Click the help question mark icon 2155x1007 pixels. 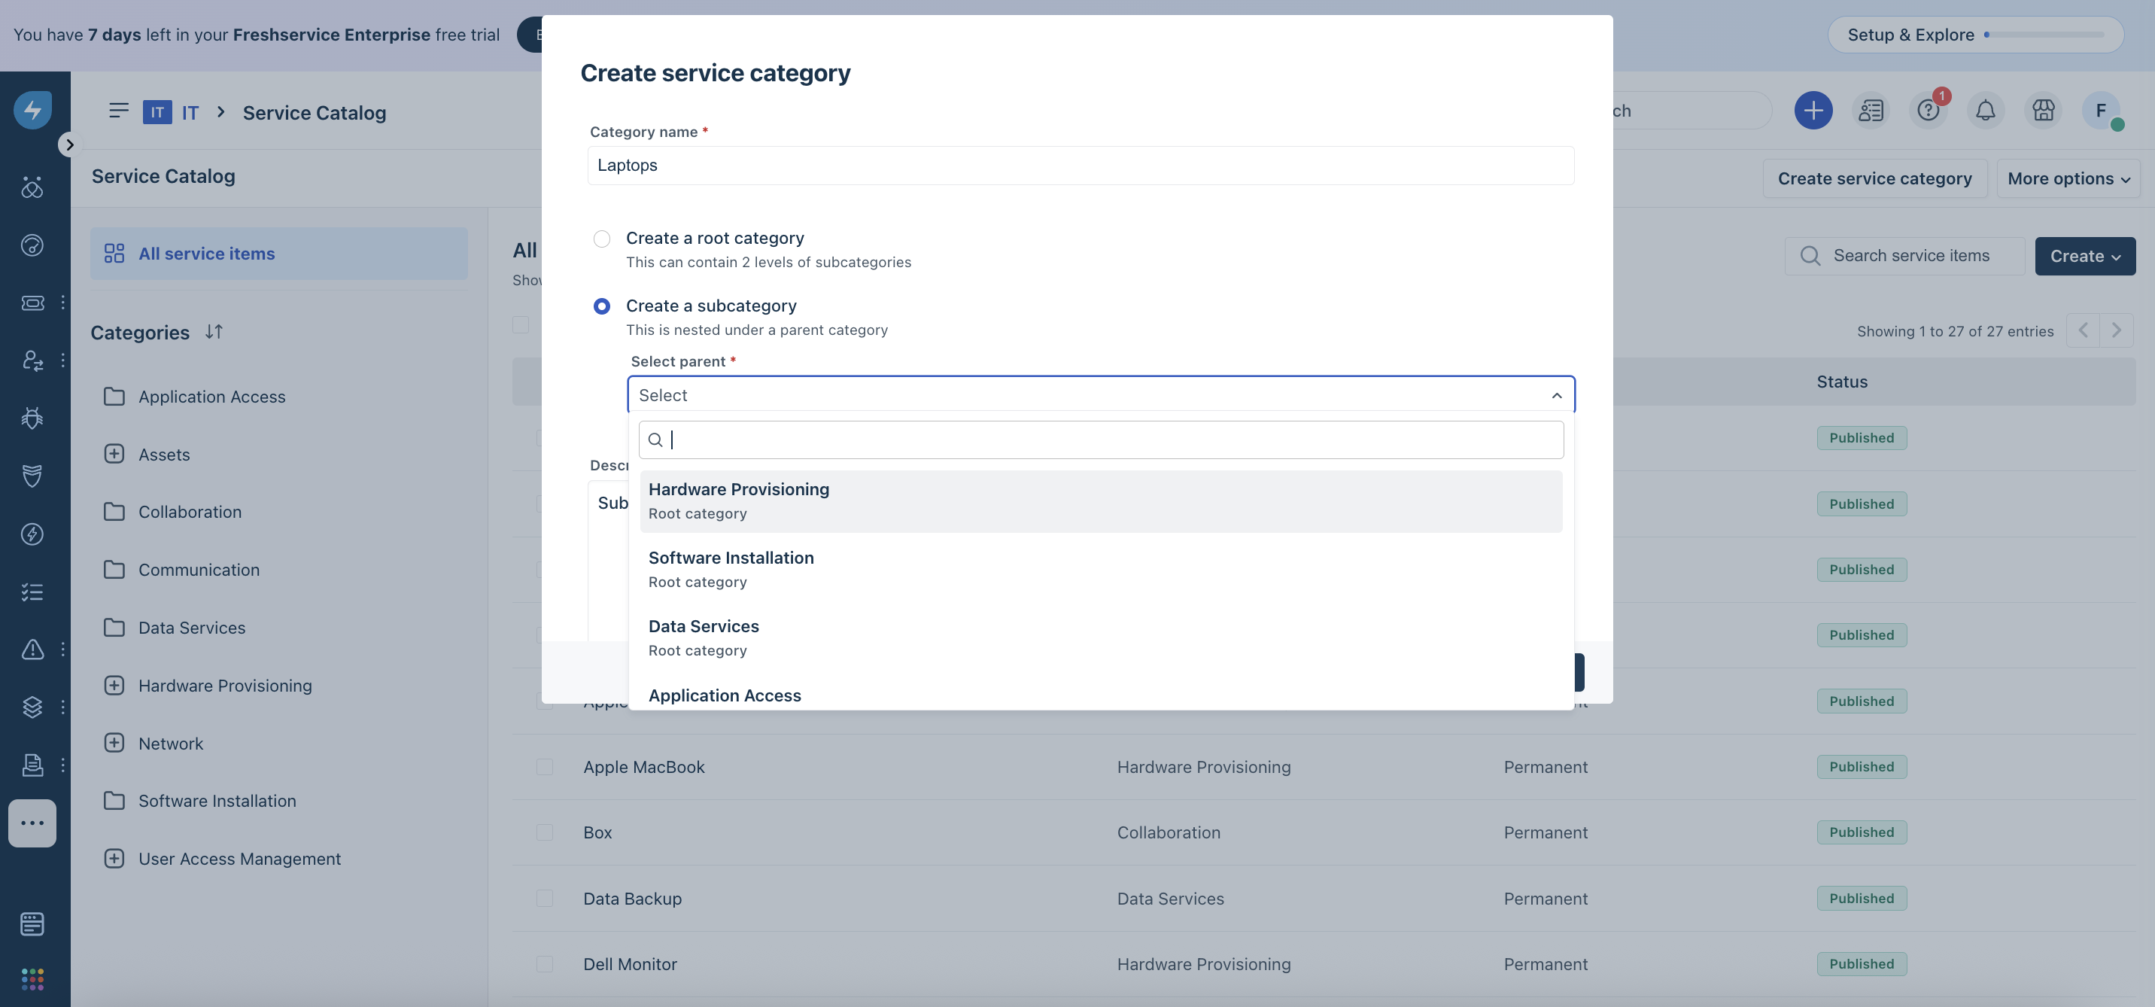click(1928, 111)
